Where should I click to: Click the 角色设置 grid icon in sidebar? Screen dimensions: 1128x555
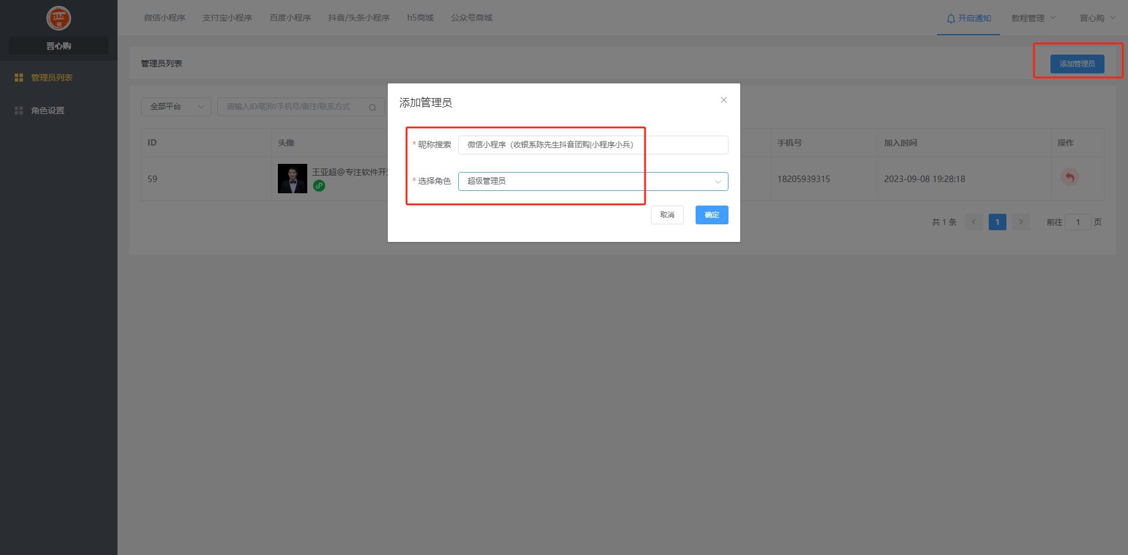[x=19, y=110]
